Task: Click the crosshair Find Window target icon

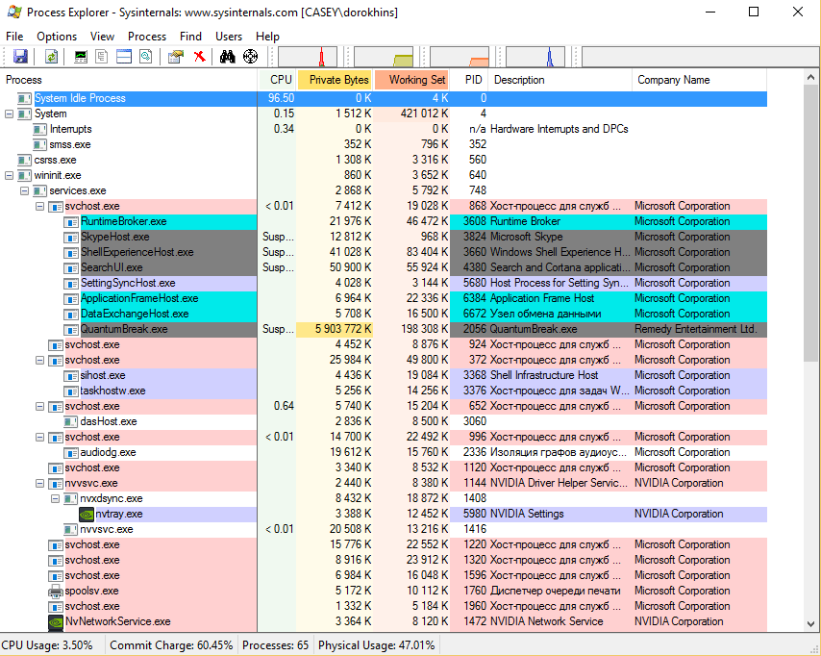Action: pos(250,57)
